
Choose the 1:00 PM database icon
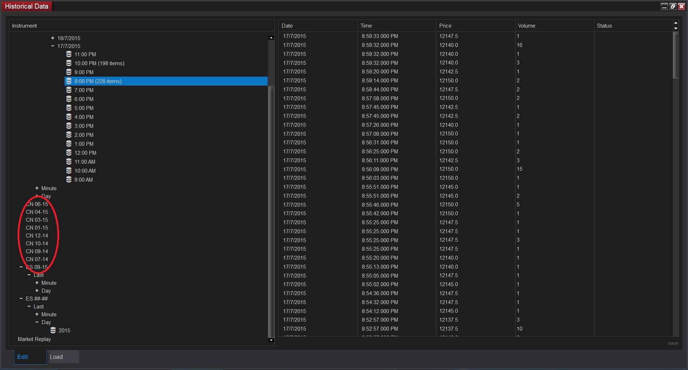click(x=69, y=144)
